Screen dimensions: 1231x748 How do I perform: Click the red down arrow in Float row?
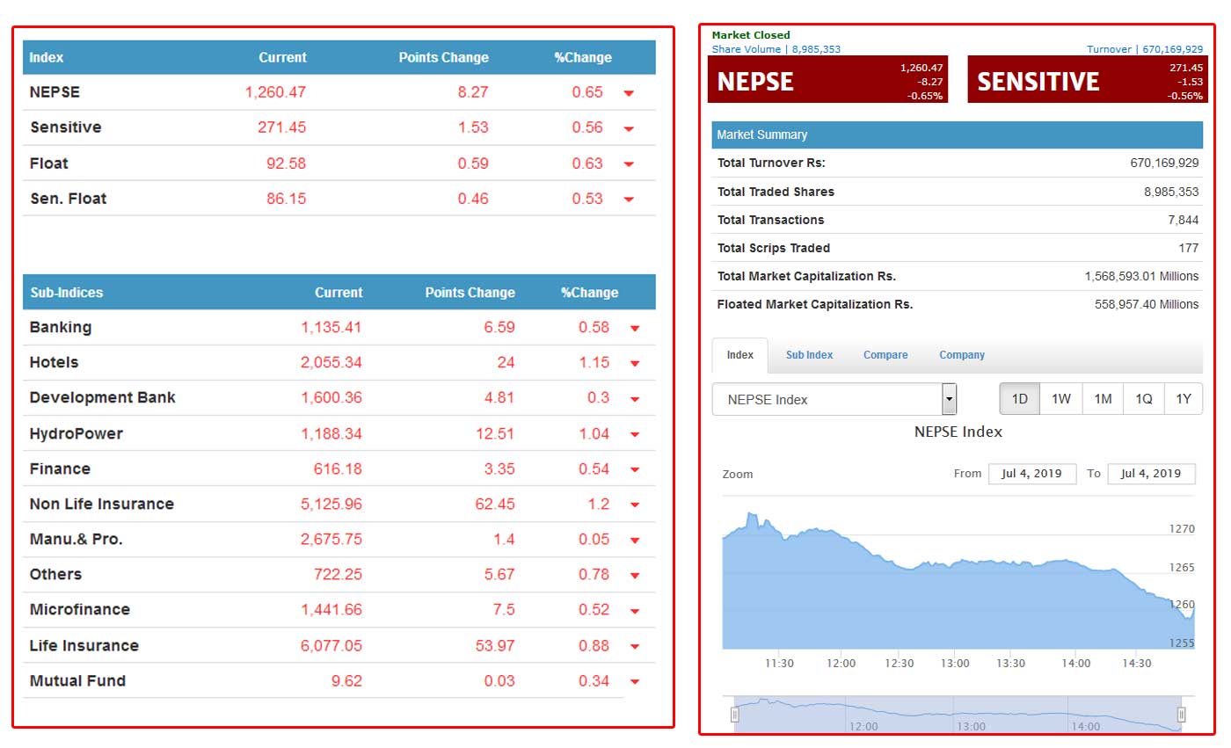(629, 164)
